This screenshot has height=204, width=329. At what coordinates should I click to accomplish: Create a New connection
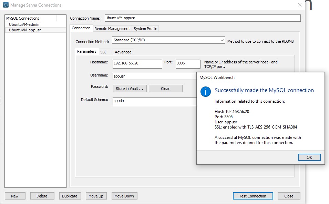[15, 196]
